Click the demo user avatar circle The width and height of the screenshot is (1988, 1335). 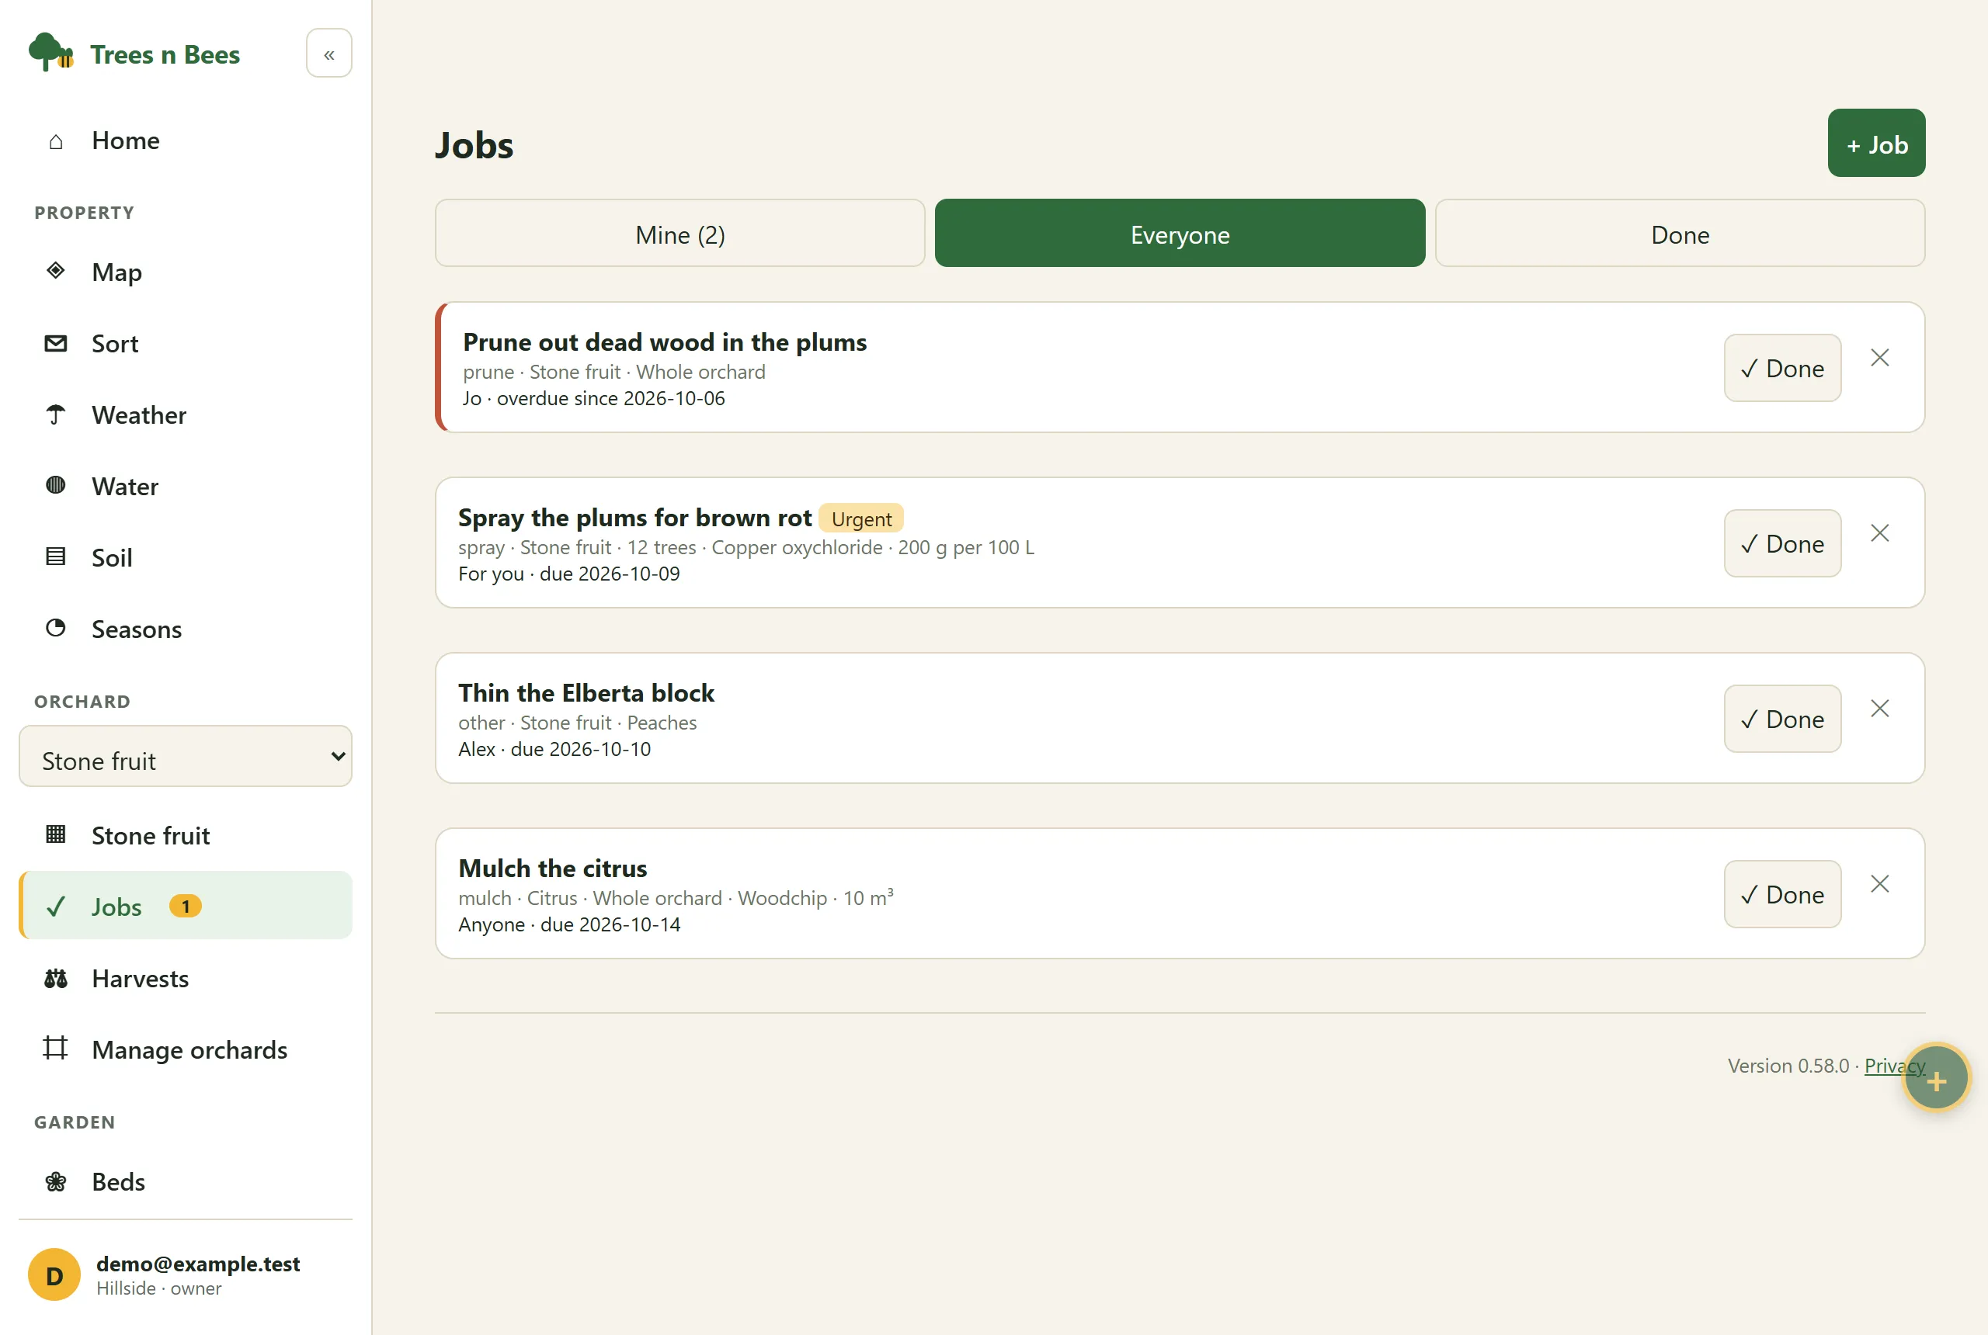pos(54,1274)
